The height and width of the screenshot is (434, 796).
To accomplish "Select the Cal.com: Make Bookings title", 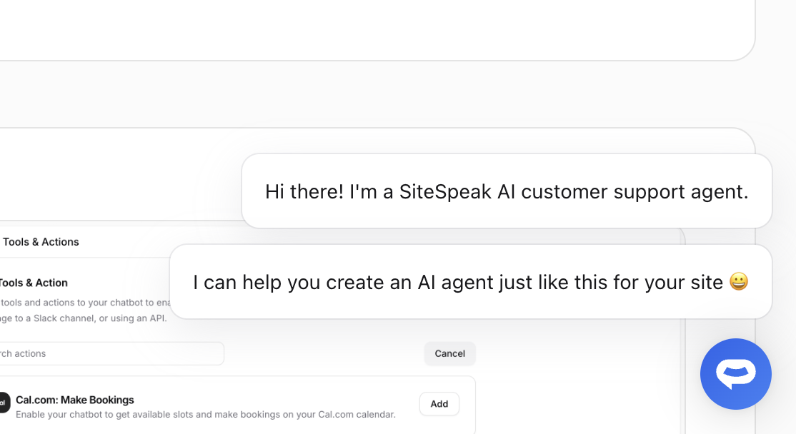I will [75, 400].
